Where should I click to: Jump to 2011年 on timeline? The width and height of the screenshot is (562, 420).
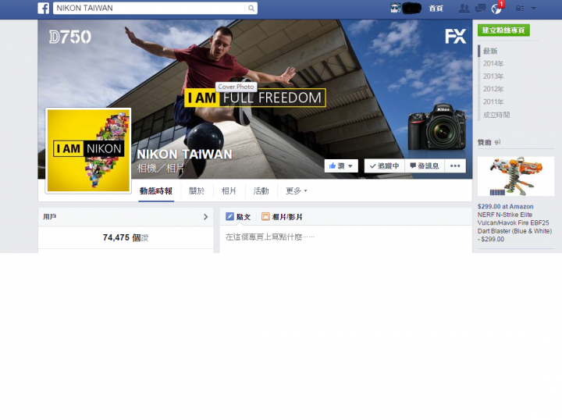click(x=493, y=101)
